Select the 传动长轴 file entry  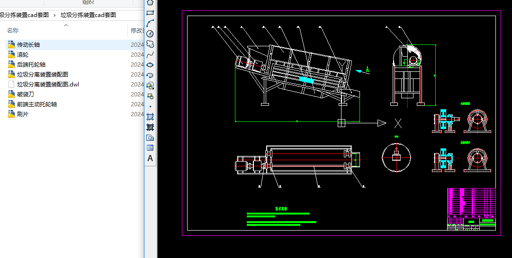click(28, 45)
